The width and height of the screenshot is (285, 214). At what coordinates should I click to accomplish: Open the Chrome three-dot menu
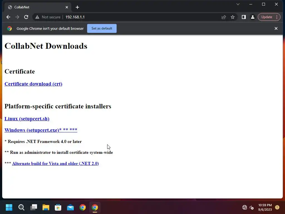[x=277, y=17]
